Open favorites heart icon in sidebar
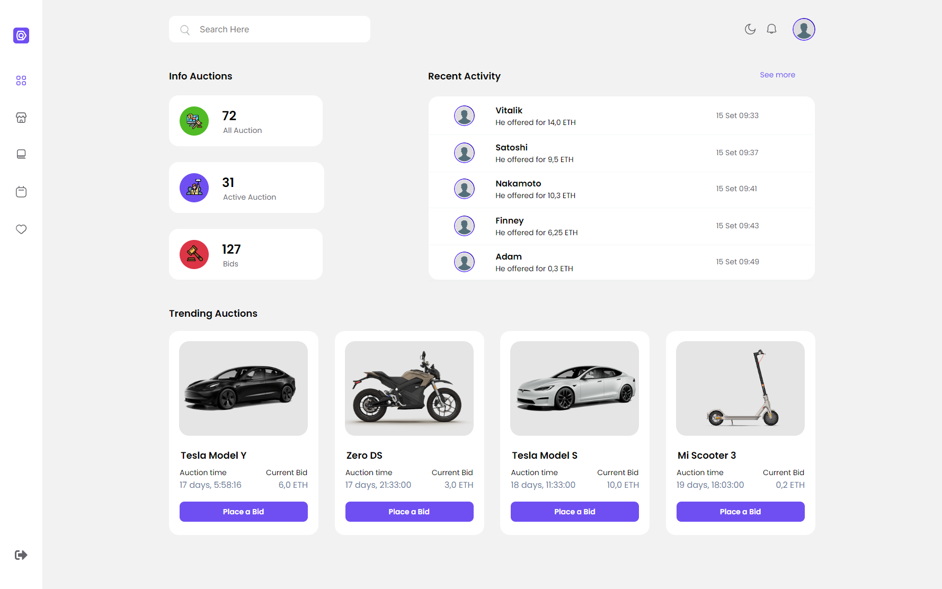Viewport: 942px width, 589px height. click(x=21, y=229)
